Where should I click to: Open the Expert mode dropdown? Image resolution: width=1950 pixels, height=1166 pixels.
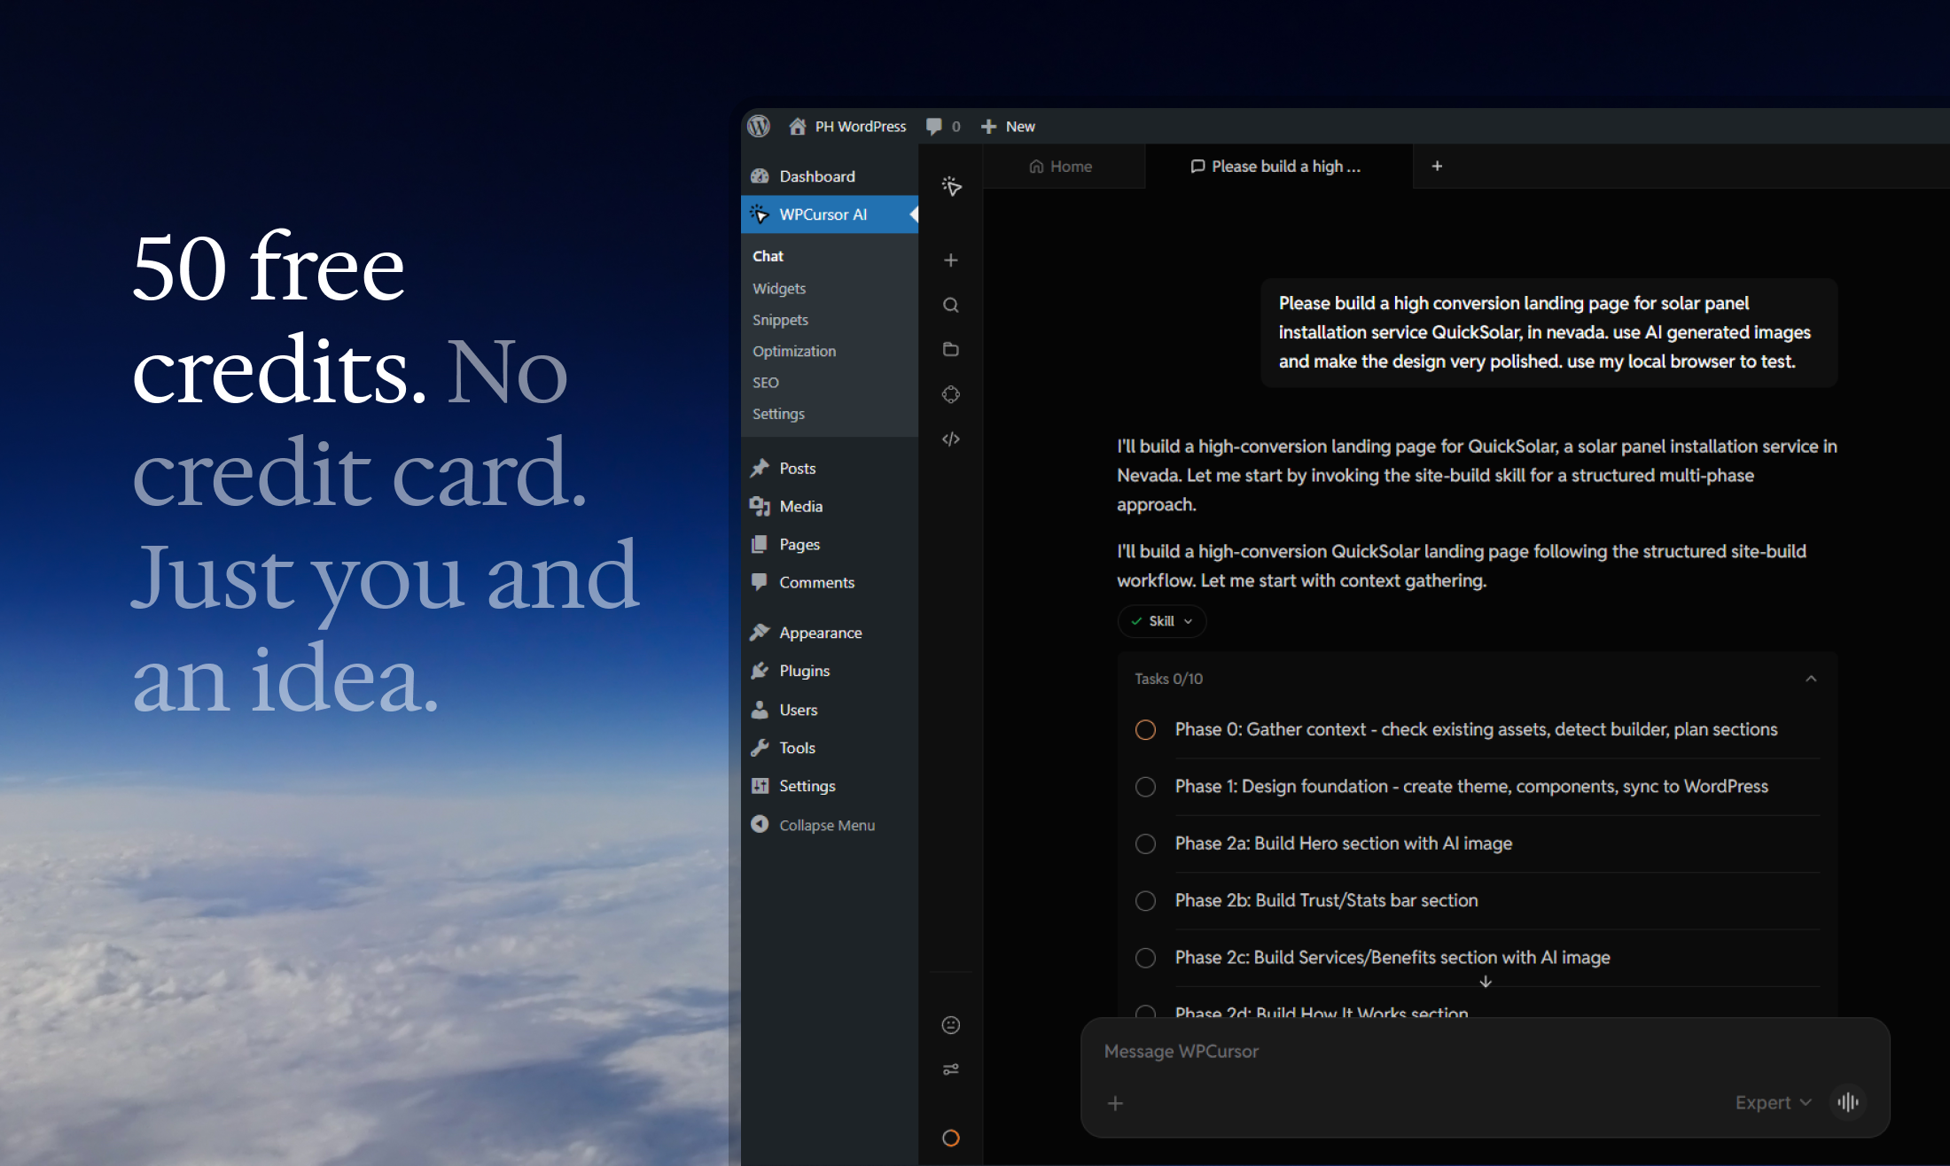[1772, 1102]
